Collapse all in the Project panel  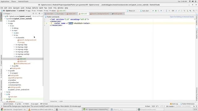coord(36,14)
